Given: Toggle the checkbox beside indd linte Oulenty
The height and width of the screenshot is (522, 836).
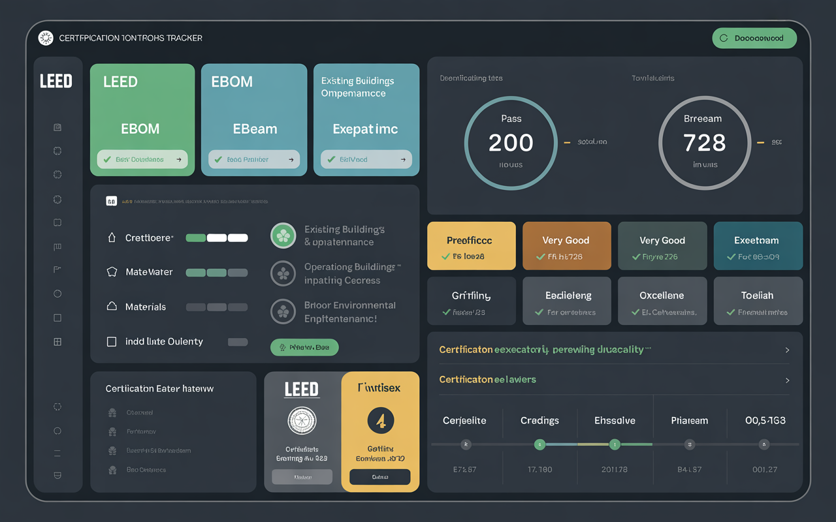Looking at the screenshot, I should pos(112,341).
